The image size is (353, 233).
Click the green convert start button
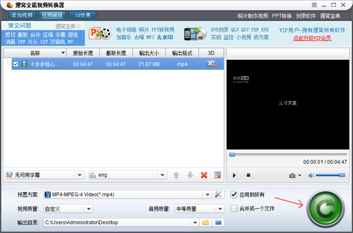[325, 208]
